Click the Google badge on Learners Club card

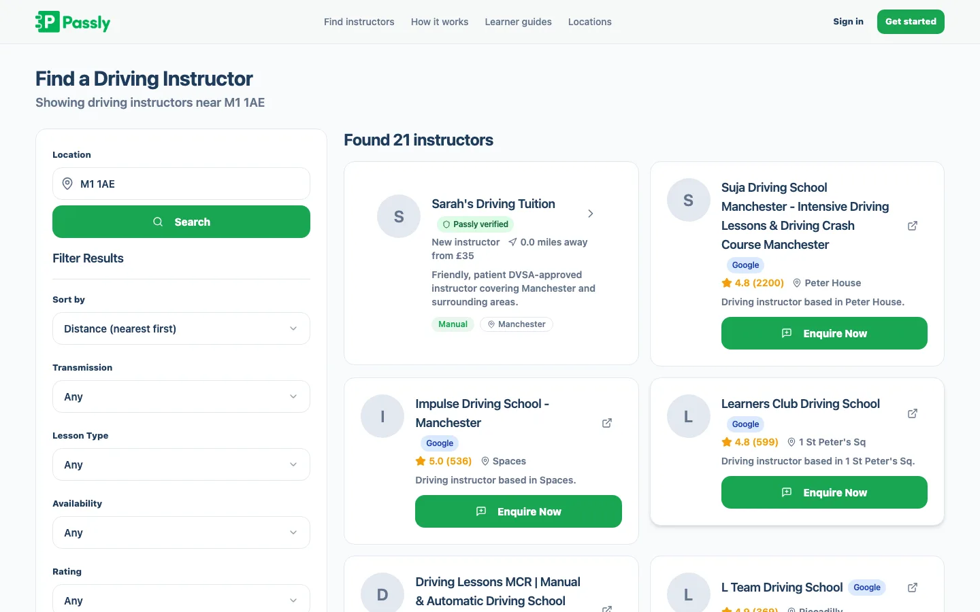pyautogui.click(x=745, y=424)
